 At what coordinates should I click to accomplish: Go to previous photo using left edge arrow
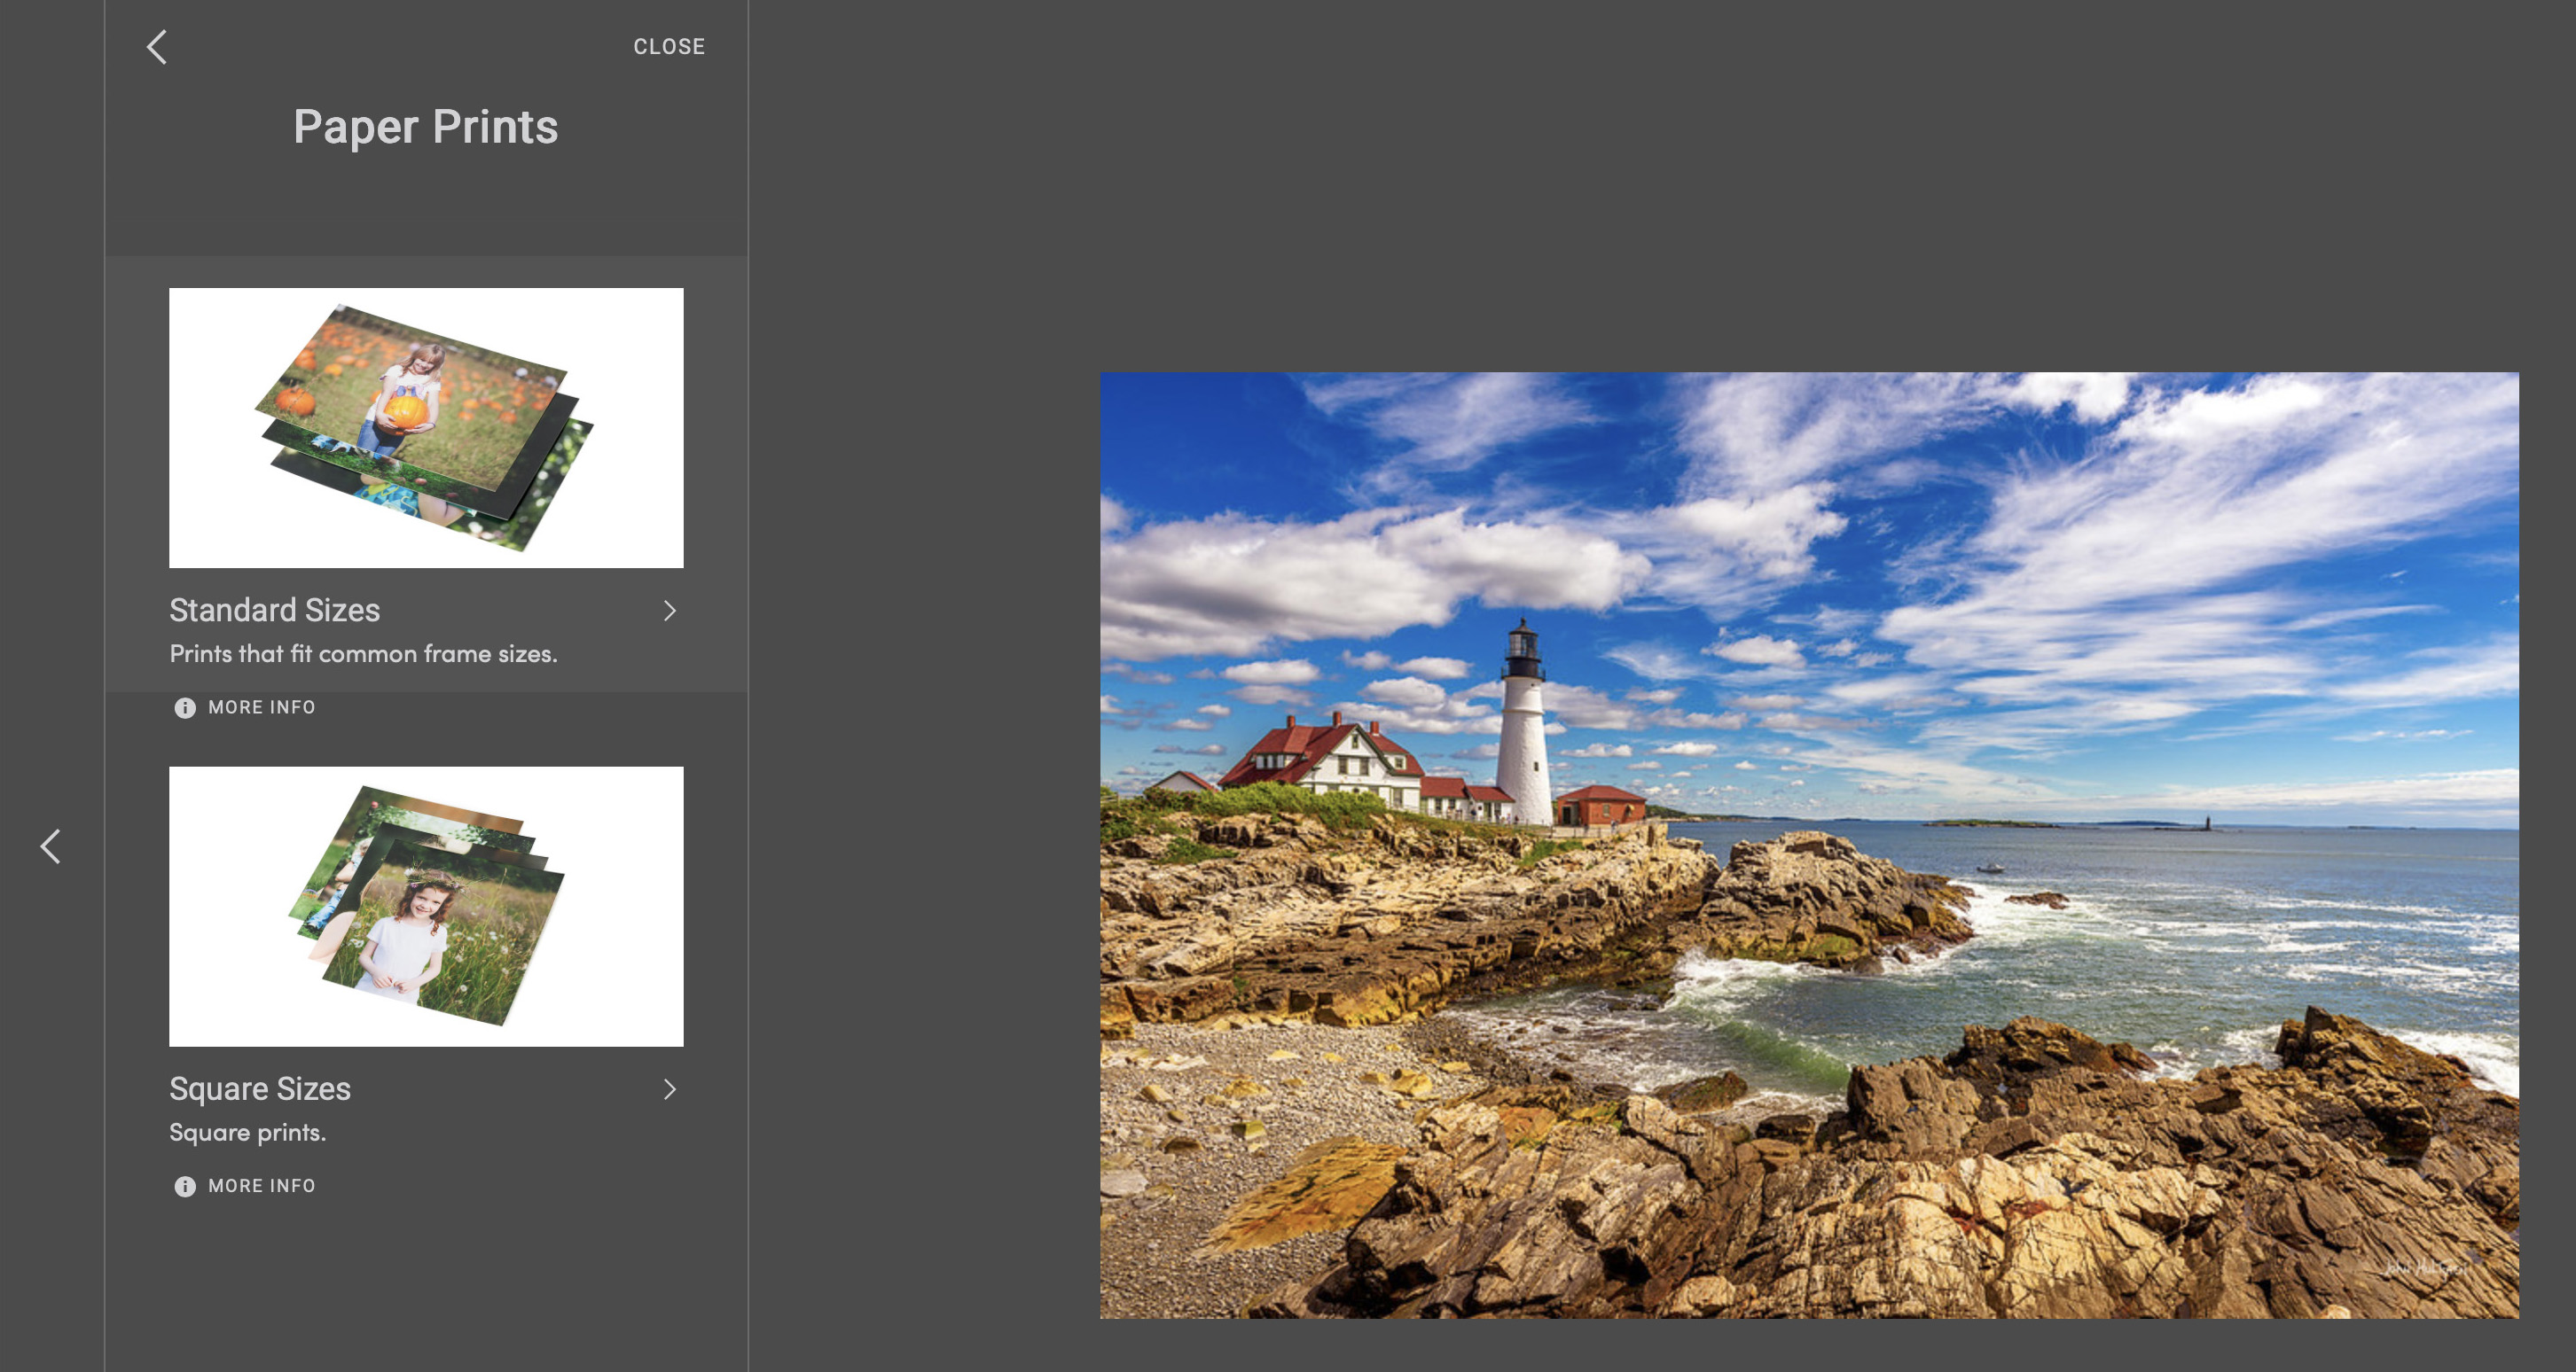51,846
